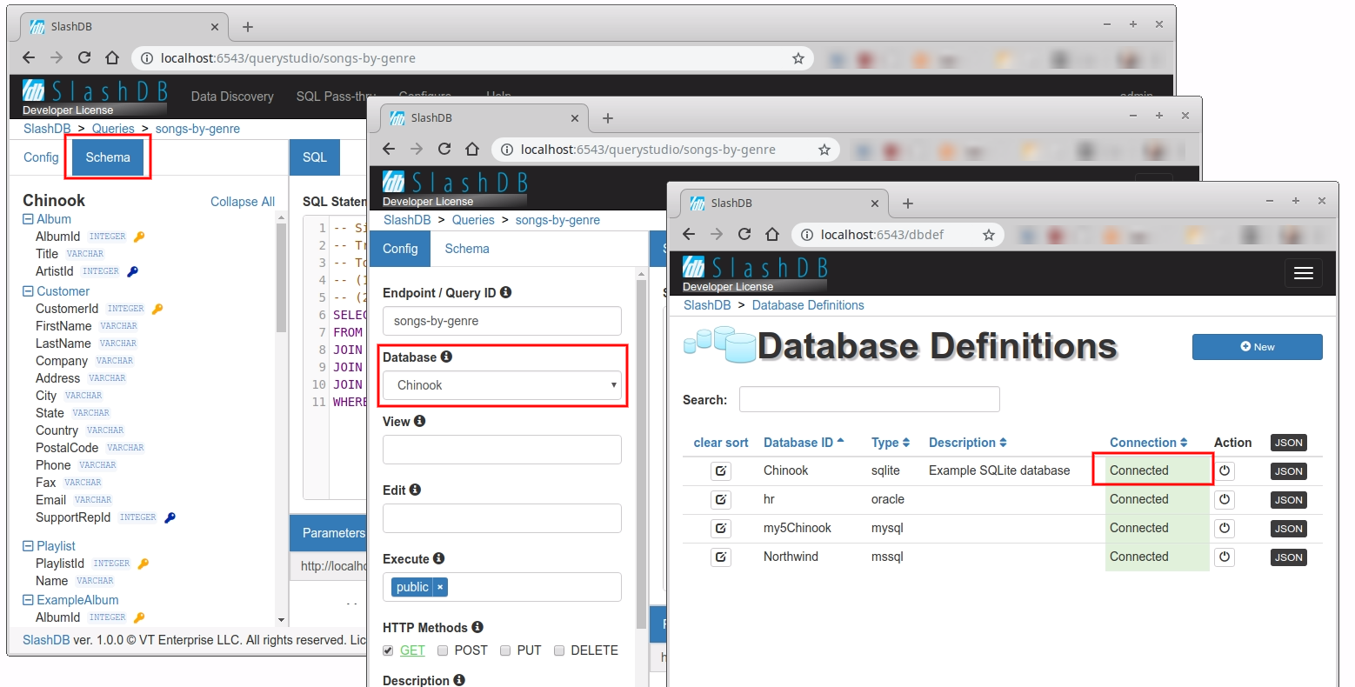Sort table by Connection column
Screen dimensions: 1355x687
(1148, 443)
